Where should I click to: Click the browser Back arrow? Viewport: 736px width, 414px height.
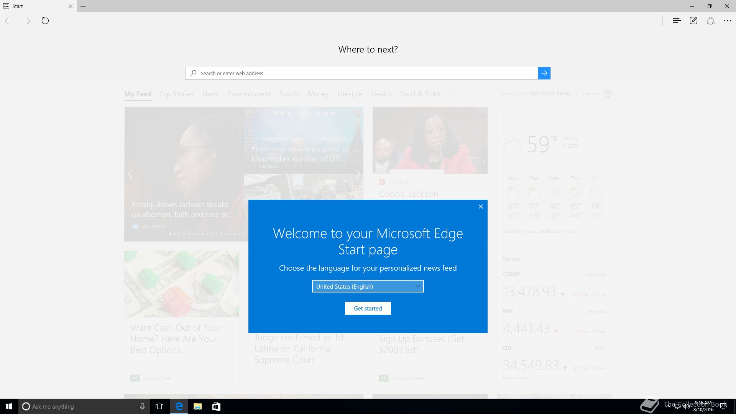[x=9, y=21]
